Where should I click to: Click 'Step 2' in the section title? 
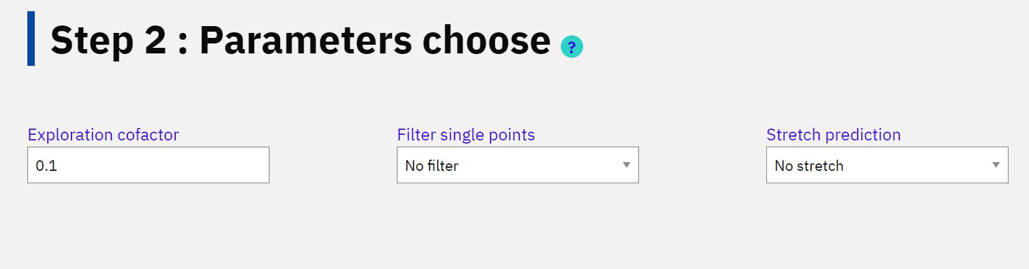pyautogui.click(x=109, y=40)
